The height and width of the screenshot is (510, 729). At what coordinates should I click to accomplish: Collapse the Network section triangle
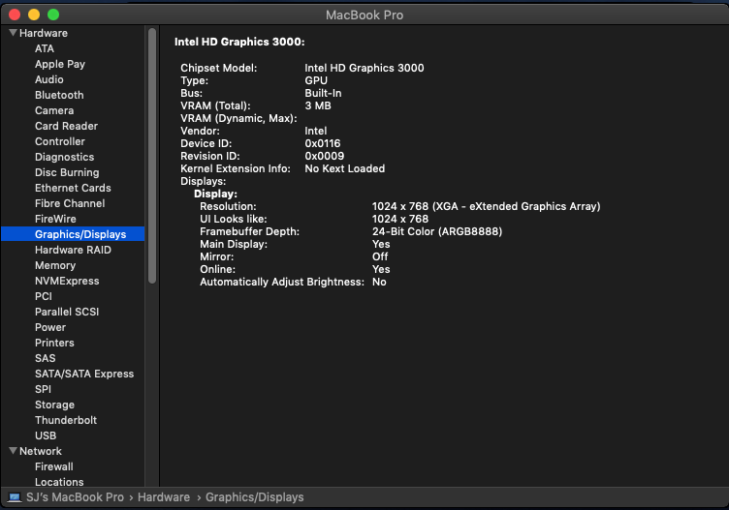point(13,451)
